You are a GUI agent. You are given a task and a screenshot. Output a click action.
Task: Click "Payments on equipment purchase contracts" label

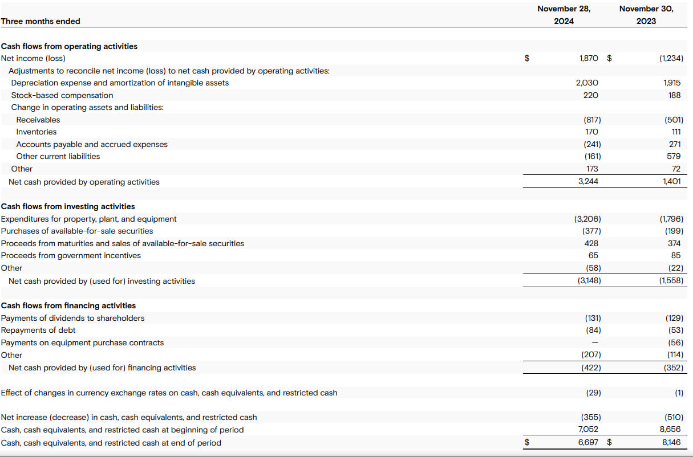tap(82, 342)
